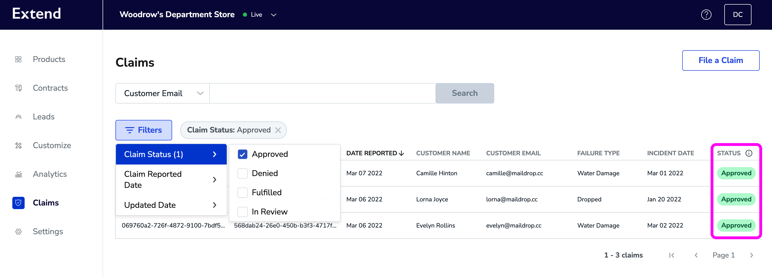Screen dimensions: 772x277
Task: Click contract ID 568dab24-26e0-450b-b3f3-4717f...
Action: pyautogui.click(x=285, y=225)
